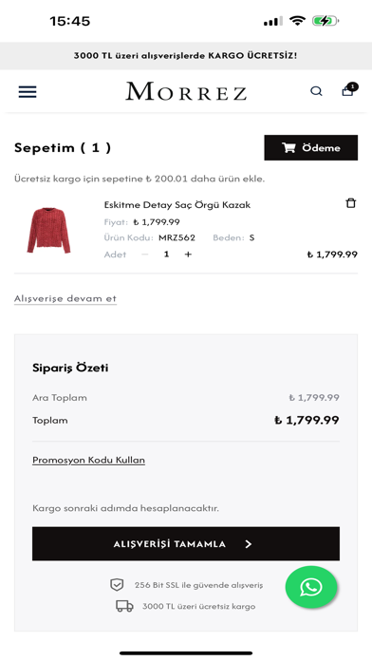Tap the free shipping announcement banner
Image resolution: width=372 pixels, height=661 pixels.
tap(186, 56)
